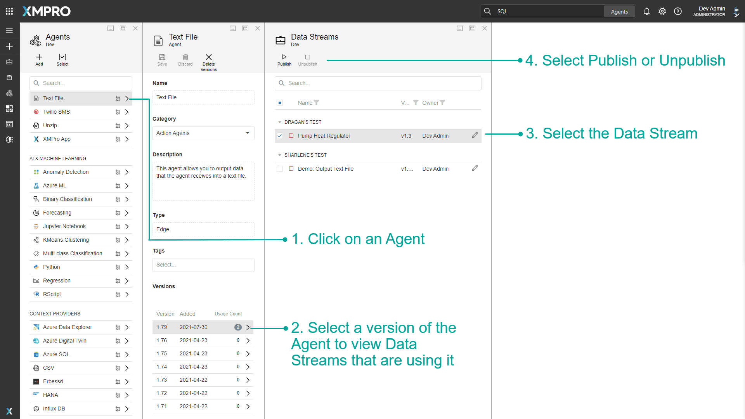Uncheck the Pump Heat Regulator checkbox
This screenshot has width=745, height=419.
pos(280,136)
